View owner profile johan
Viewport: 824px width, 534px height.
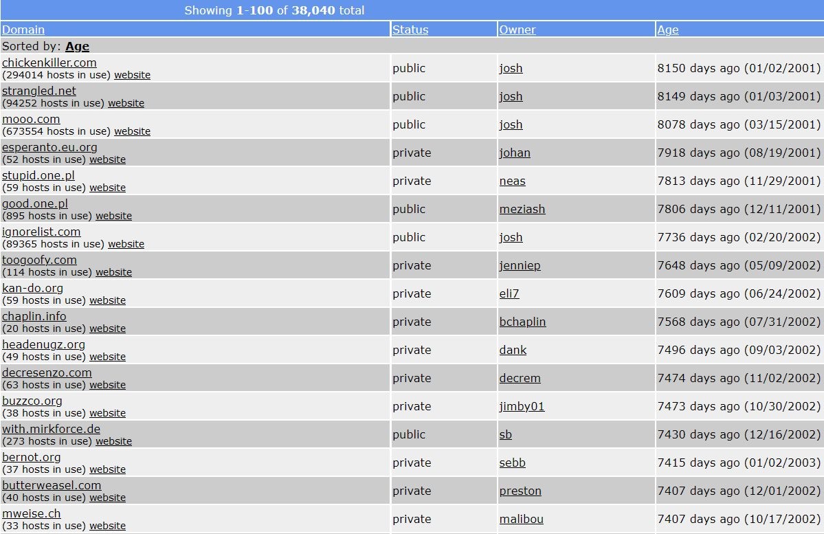click(x=515, y=153)
